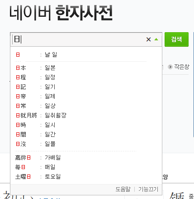Clear the search box with the X icon
This screenshot has width=194, height=199.
click(148, 39)
